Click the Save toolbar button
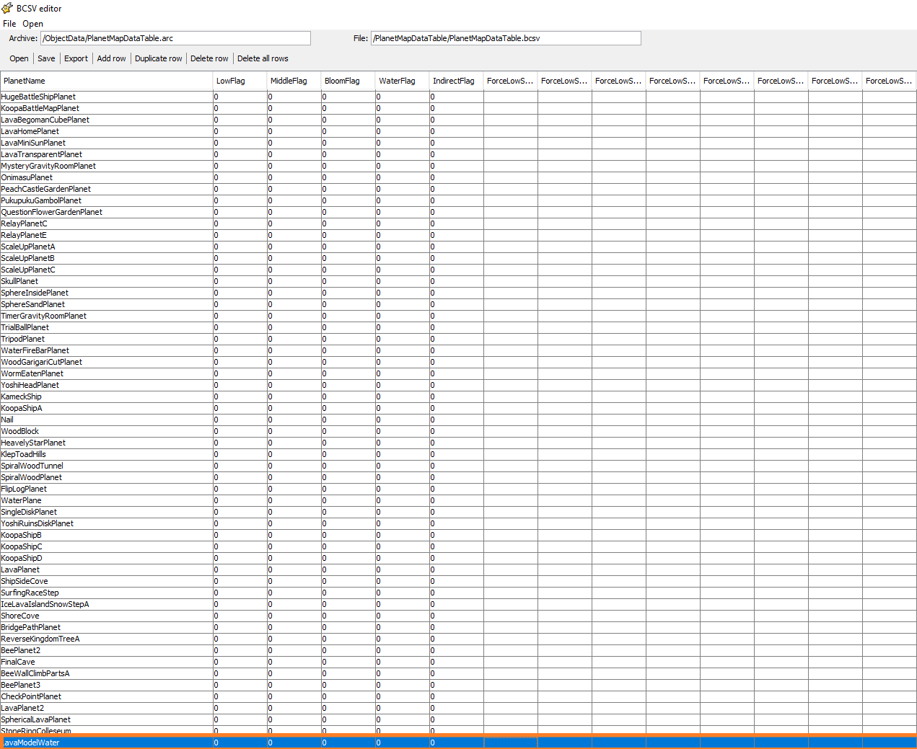Screen dimensions: 917x749 46,58
